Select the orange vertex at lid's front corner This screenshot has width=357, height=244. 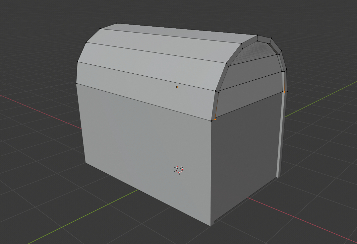(x=215, y=120)
